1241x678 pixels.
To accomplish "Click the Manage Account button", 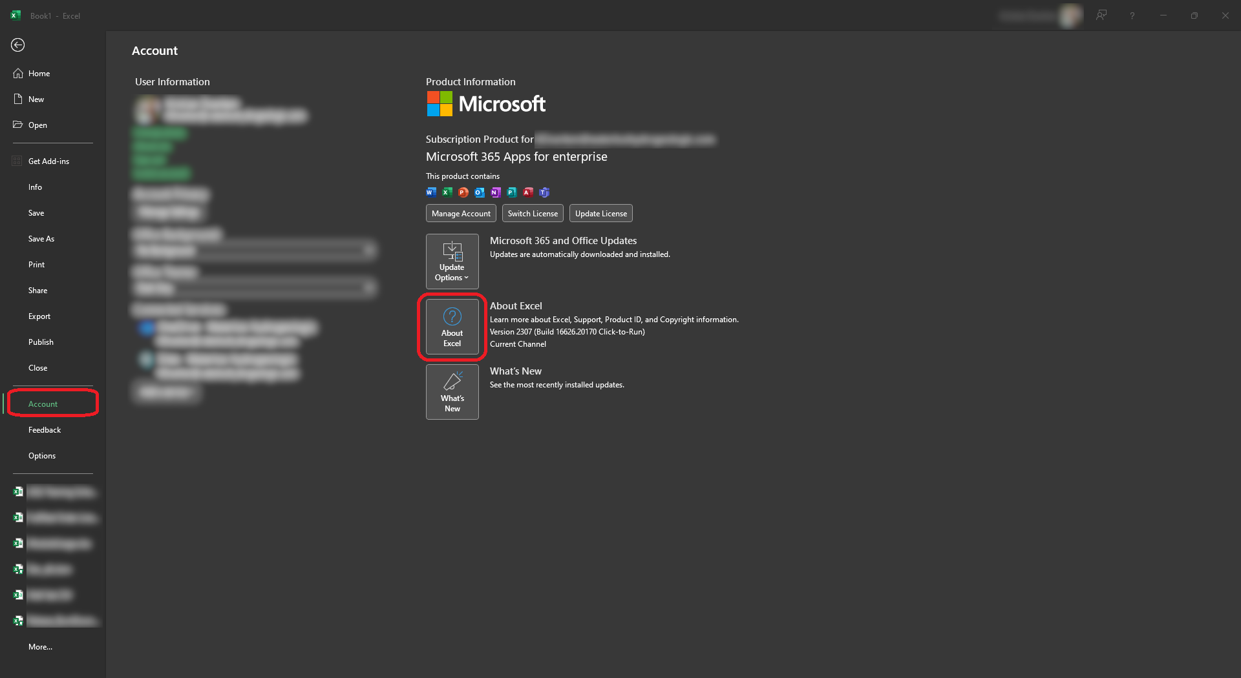I will click(x=461, y=214).
